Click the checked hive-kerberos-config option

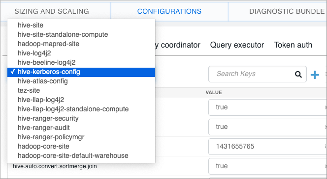(81, 72)
